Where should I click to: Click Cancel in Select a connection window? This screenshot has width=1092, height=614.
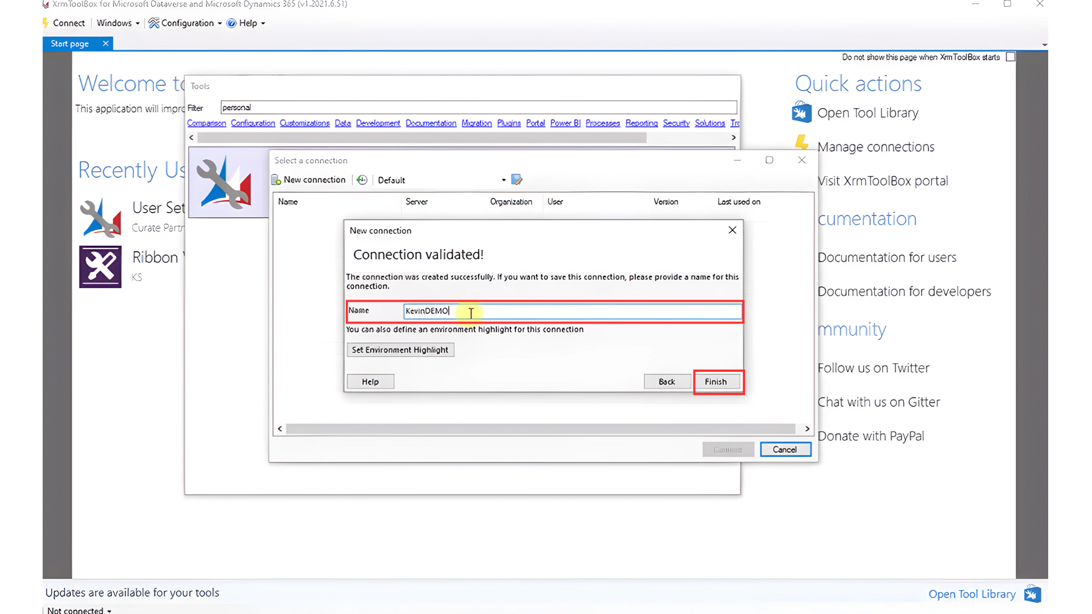(785, 450)
